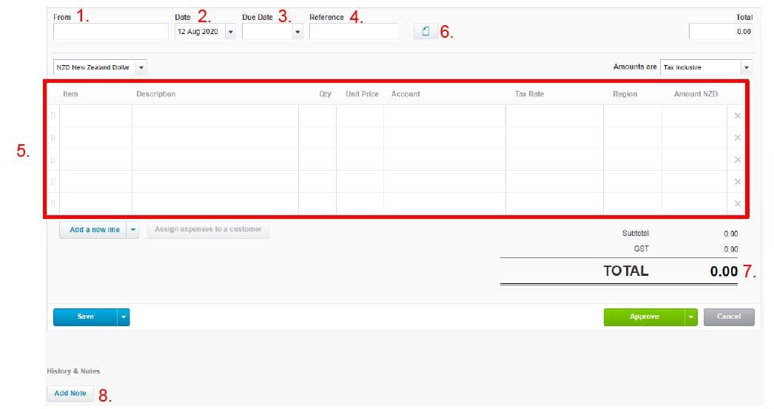Open the Amounts are Tax Inclusive dropdown

click(x=746, y=67)
